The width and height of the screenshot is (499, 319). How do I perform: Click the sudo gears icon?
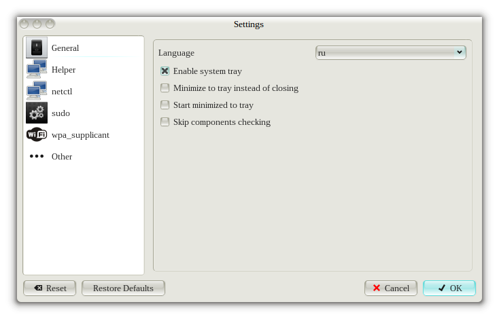coord(37,113)
